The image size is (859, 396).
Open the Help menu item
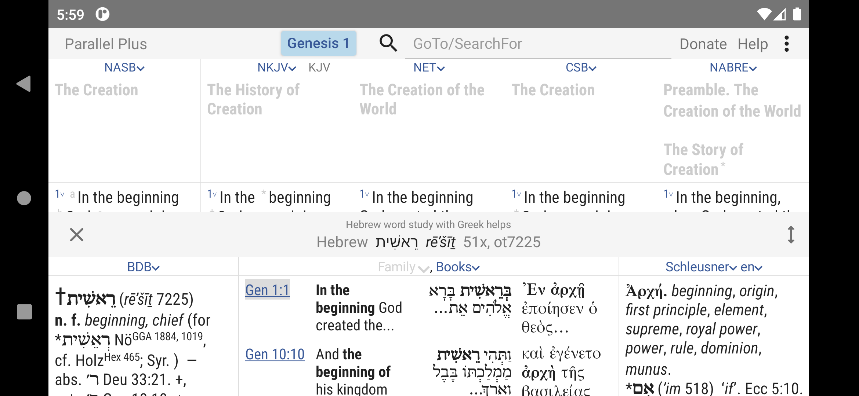753,44
